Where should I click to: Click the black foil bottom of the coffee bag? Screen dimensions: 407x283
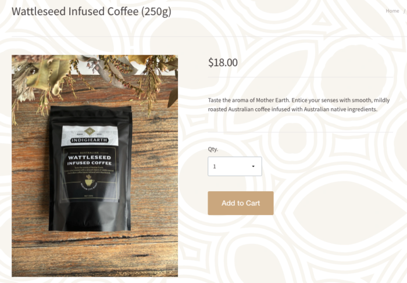click(90, 217)
